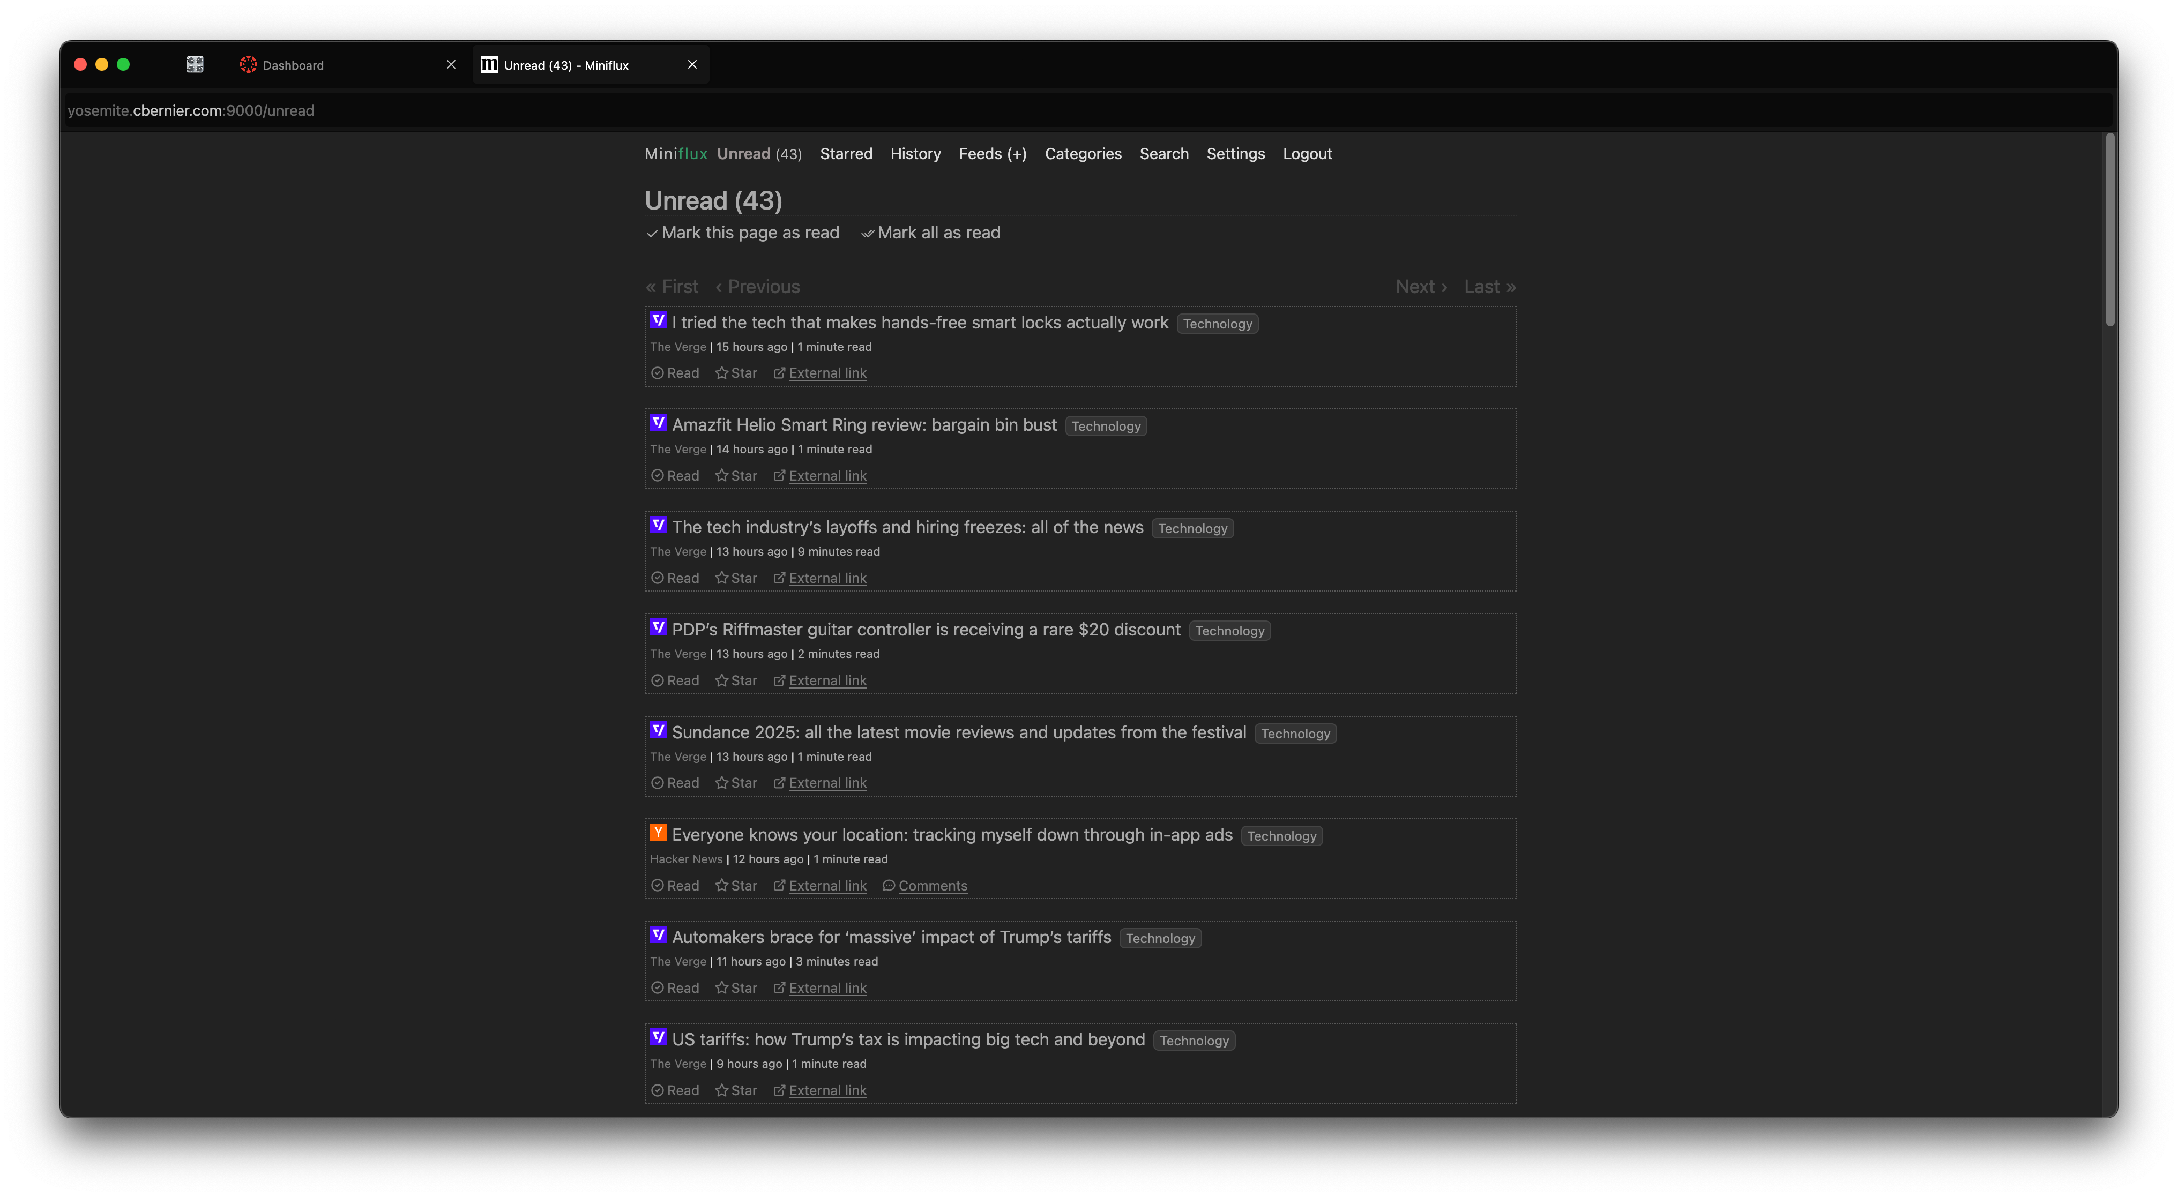Mark the Sundance 2025 article as read
Screen dimensions: 2178x1197
[x=675, y=783]
